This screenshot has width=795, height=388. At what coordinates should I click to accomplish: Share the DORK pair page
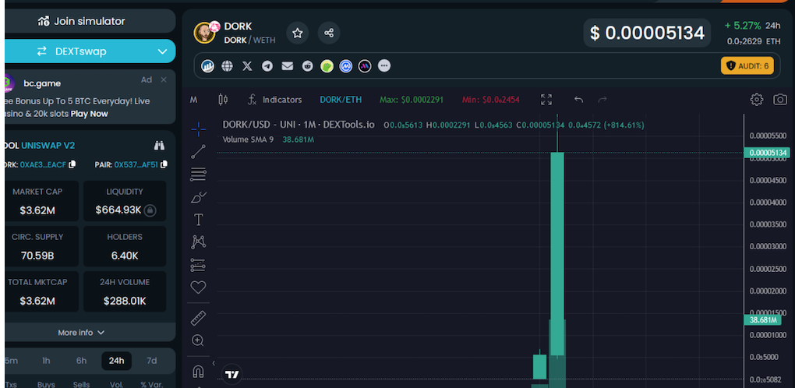[329, 34]
